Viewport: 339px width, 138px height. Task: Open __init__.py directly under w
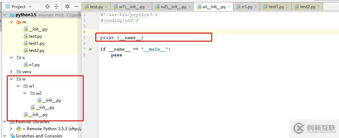(38, 115)
